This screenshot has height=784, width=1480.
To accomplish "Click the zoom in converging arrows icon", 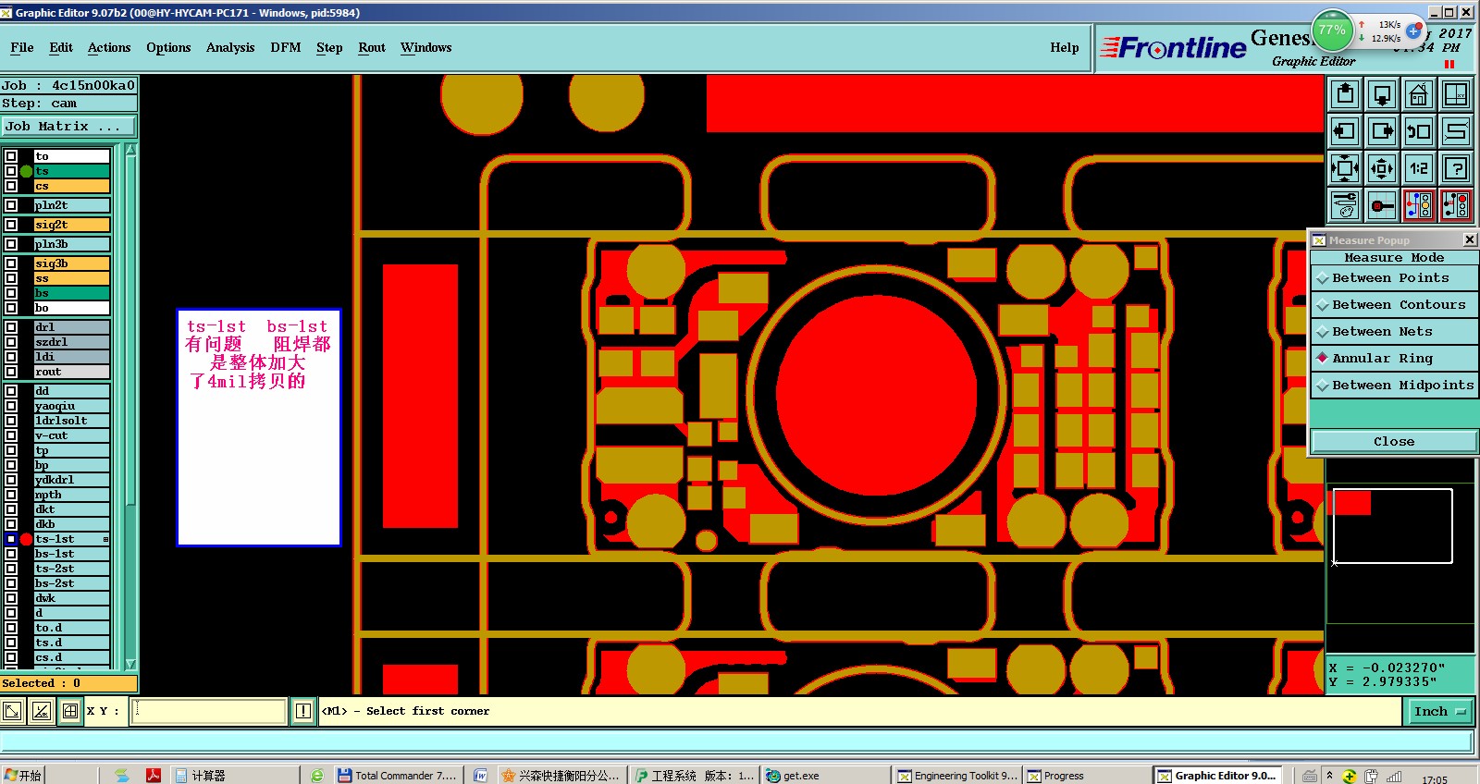I will pyautogui.click(x=1345, y=168).
